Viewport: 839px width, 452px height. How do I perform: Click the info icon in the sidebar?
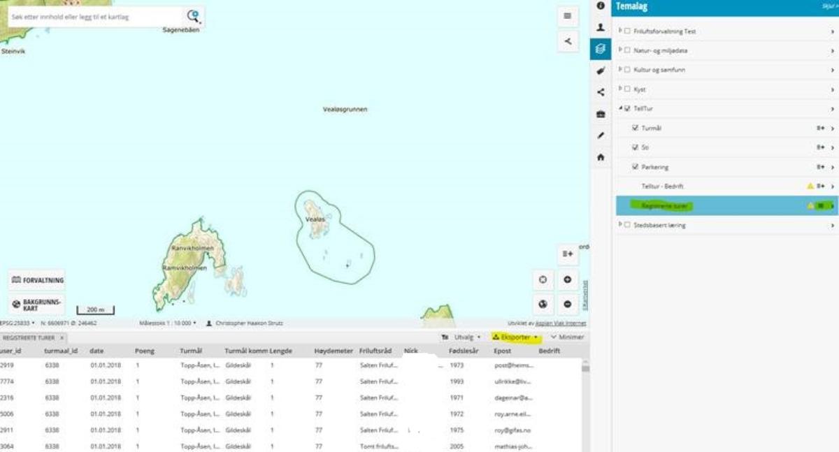point(601,6)
